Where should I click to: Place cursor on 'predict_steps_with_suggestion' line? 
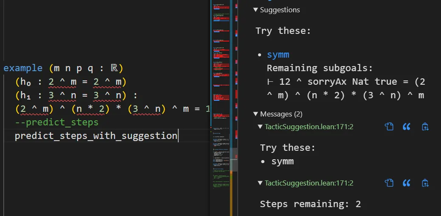pos(96,136)
